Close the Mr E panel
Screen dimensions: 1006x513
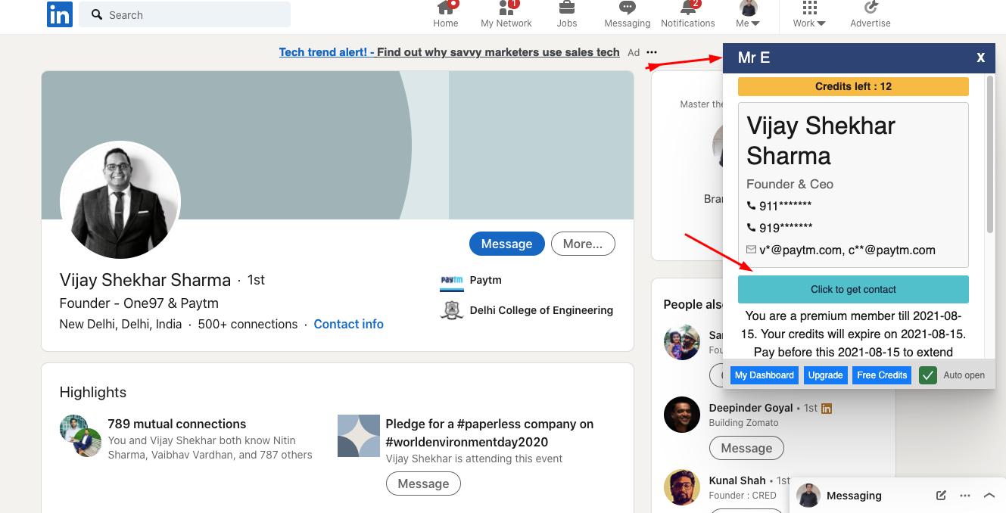click(981, 58)
